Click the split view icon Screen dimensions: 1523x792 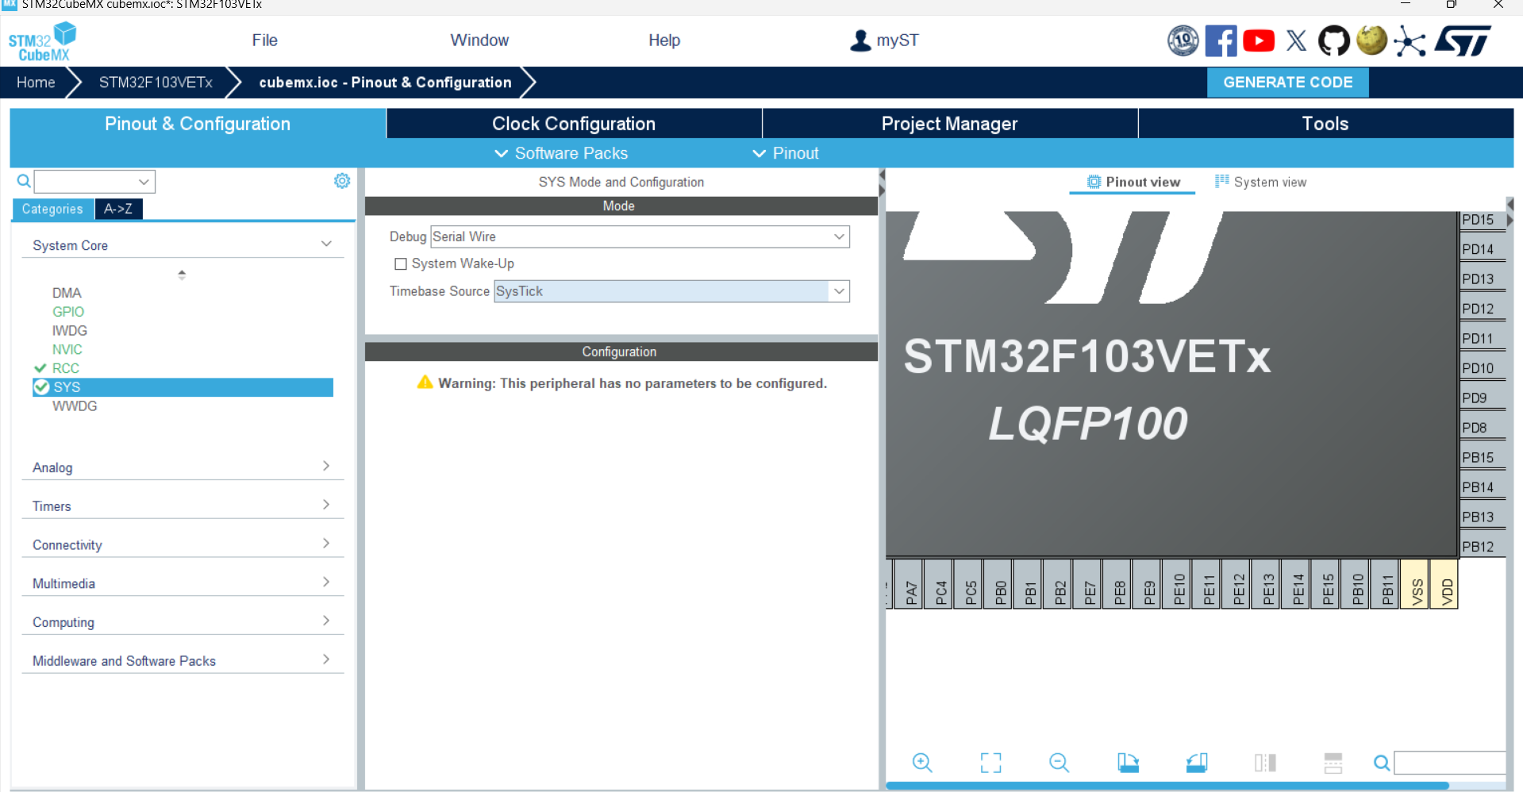pyautogui.click(x=1265, y=763)
